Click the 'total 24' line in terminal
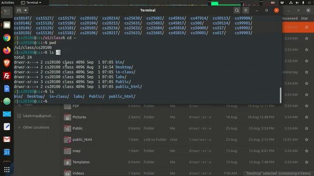 point(23,57)
